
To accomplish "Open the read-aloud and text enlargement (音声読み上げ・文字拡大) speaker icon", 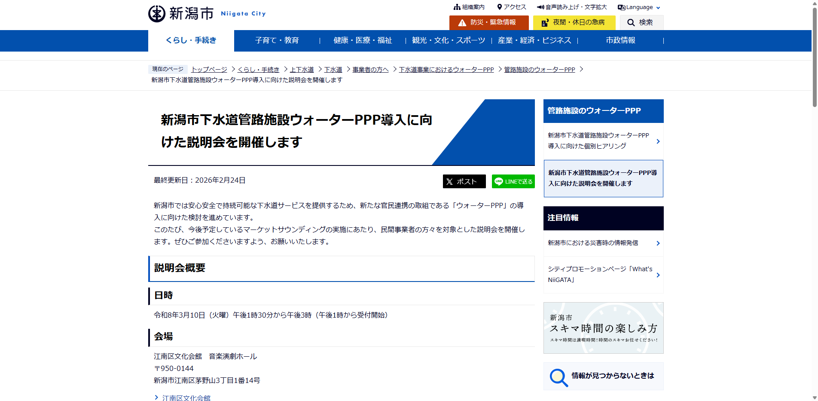I will (540, 7).
